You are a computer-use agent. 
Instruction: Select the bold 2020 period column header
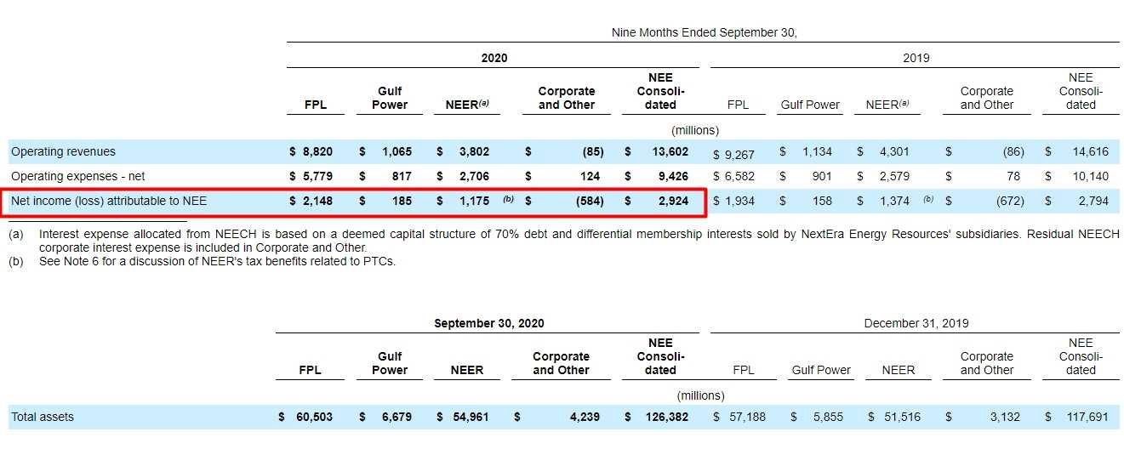coord(494,59)
